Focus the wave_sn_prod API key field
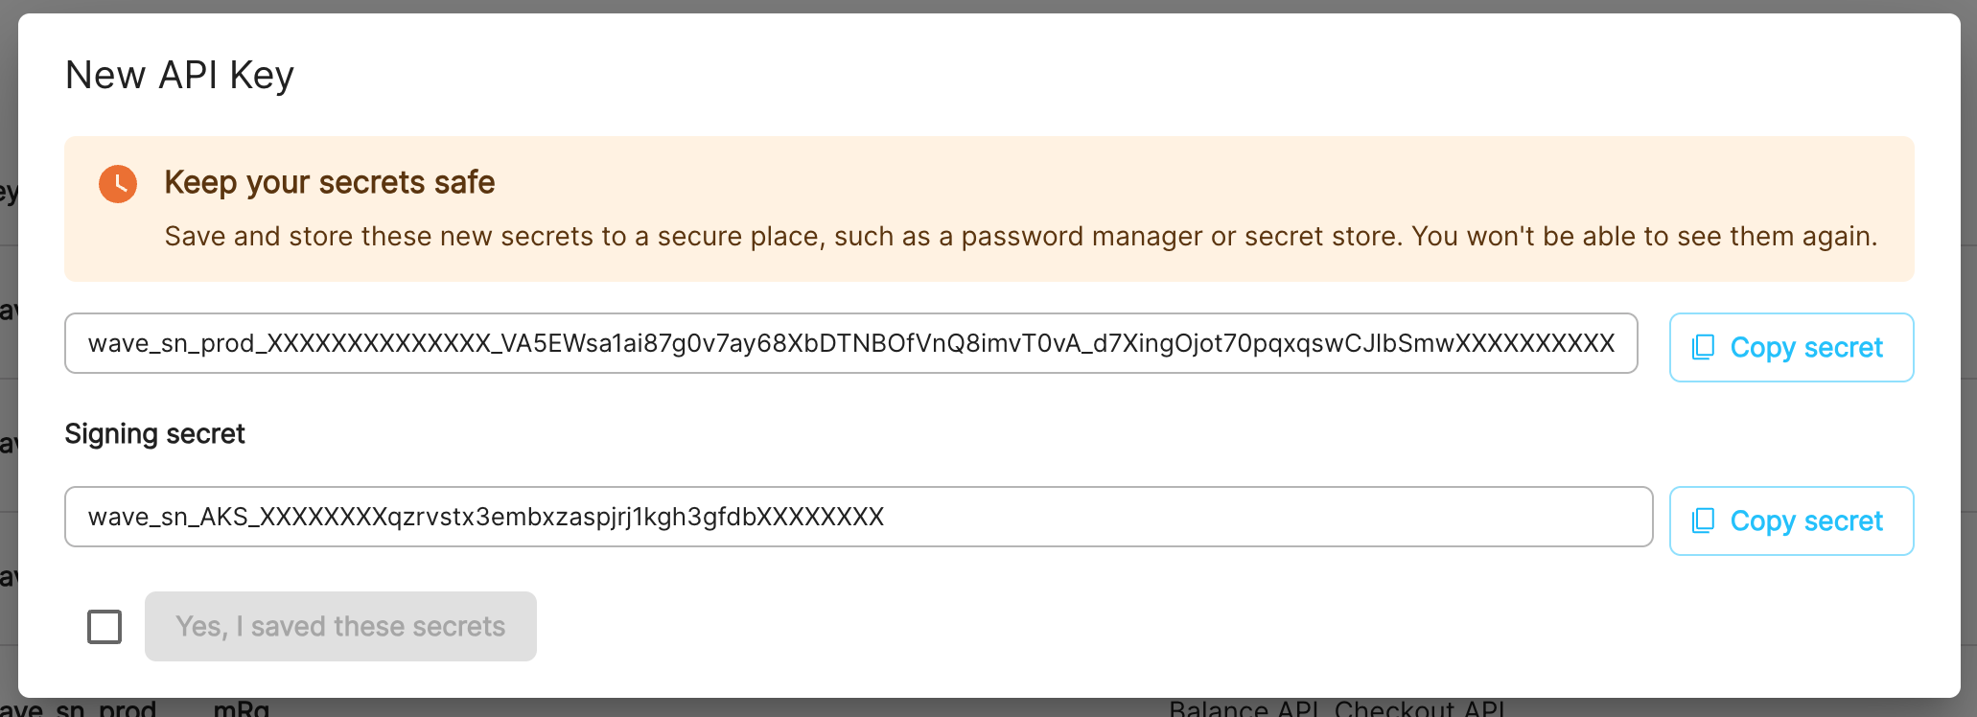1977x717 pixels. (850, 343)
